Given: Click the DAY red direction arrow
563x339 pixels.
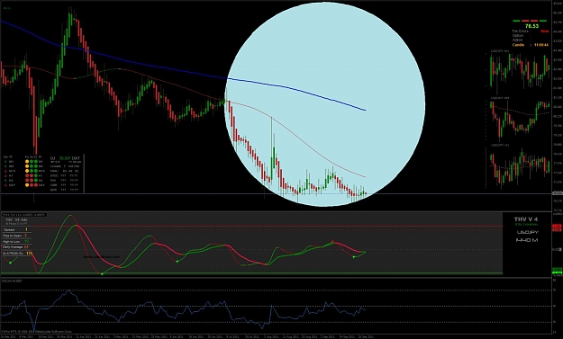Looking at the screenshot, I should [x=5, y=185].
